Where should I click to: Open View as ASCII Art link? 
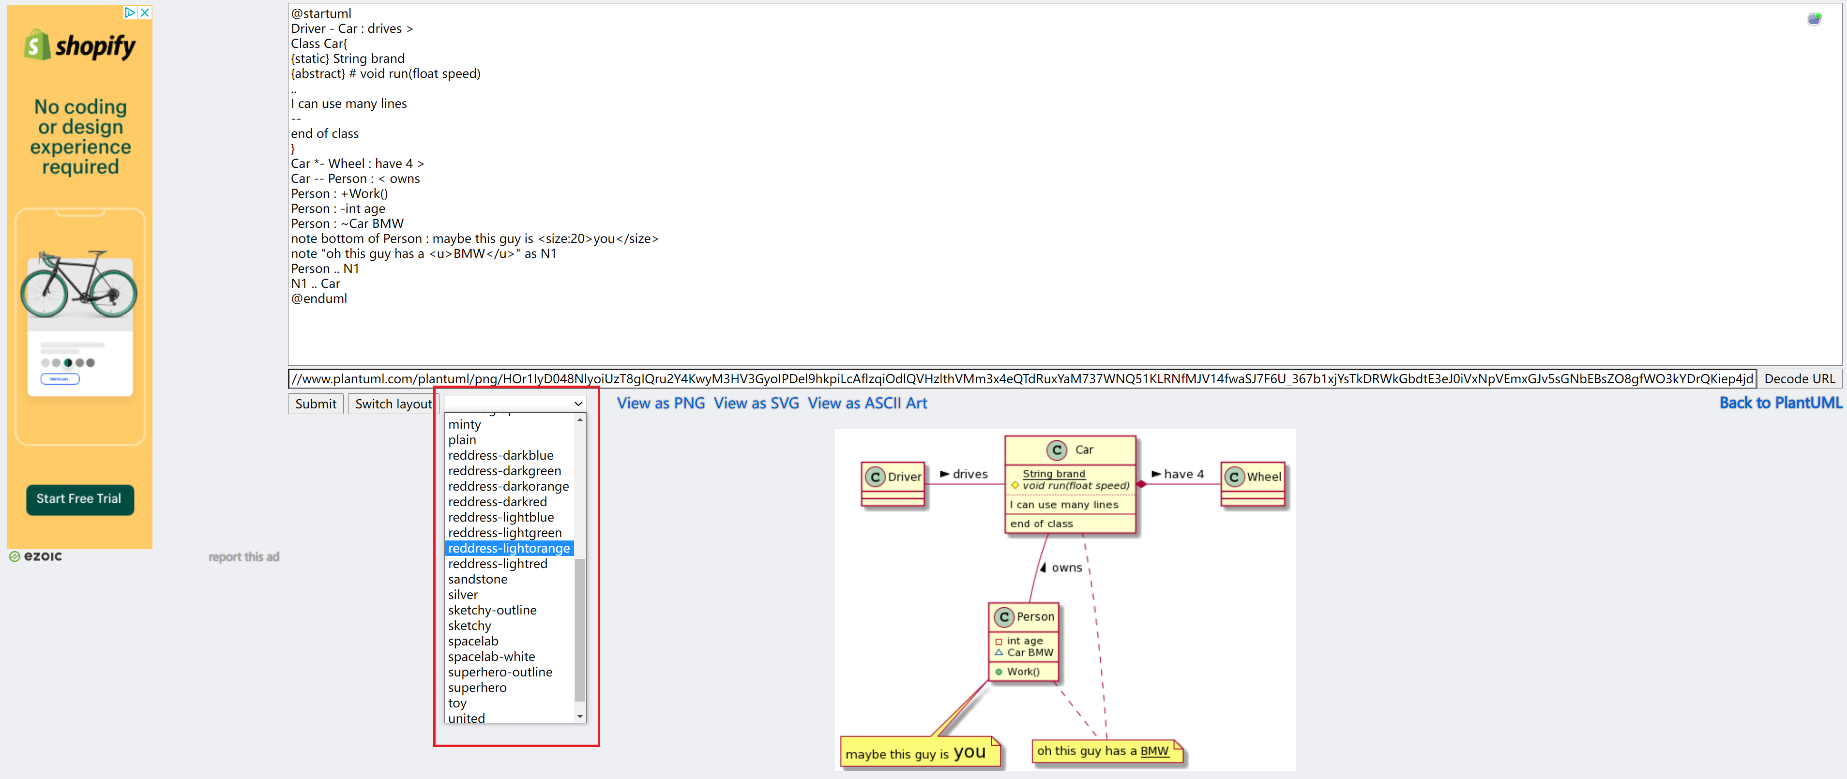click(867, 404)
